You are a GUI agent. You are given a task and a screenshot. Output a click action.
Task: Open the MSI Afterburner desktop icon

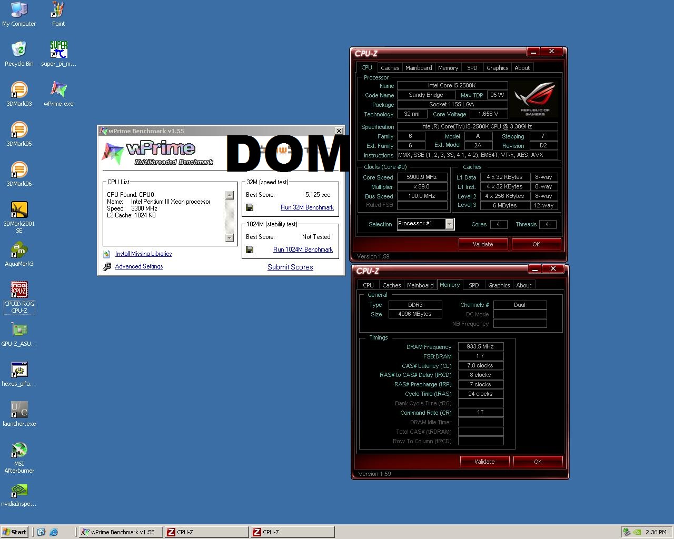click(19, 450)
